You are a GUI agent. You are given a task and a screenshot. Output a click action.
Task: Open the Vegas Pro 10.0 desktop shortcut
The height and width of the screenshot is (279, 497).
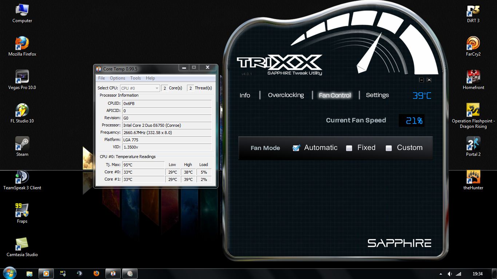22,80
